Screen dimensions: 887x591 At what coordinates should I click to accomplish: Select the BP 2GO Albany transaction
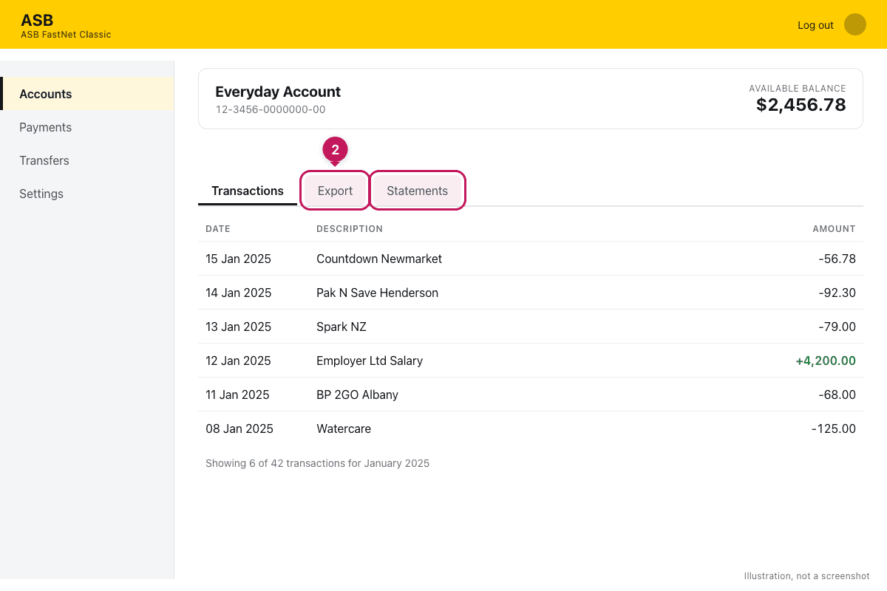[531, 394]
